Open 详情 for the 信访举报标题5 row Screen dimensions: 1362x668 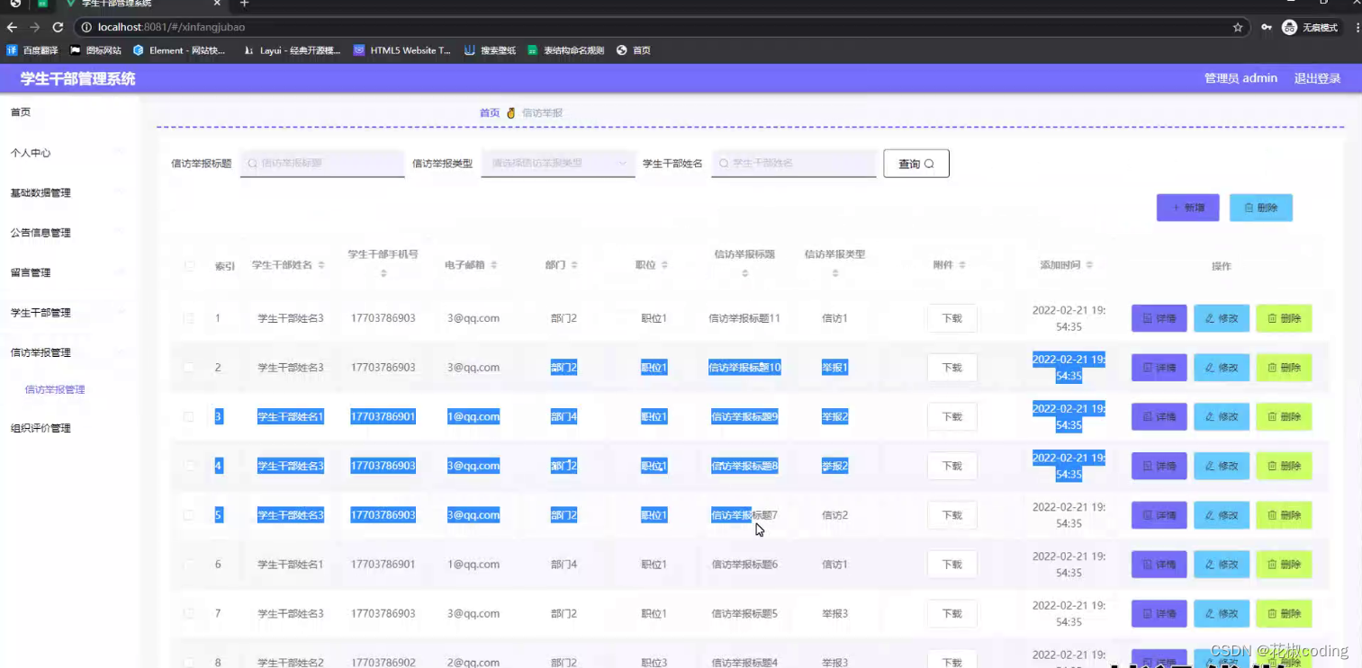1159,613
